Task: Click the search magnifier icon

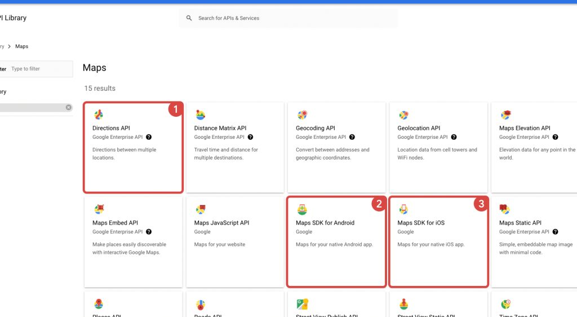Action: (x=189, y=18)
